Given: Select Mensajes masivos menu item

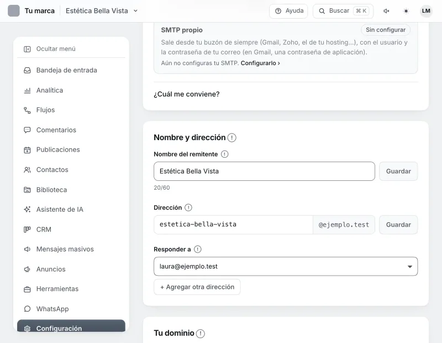Looking at the screenshot, I should [71, 249].
